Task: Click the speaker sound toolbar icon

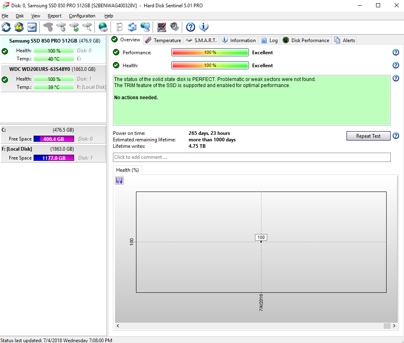Action: (174, 27)
